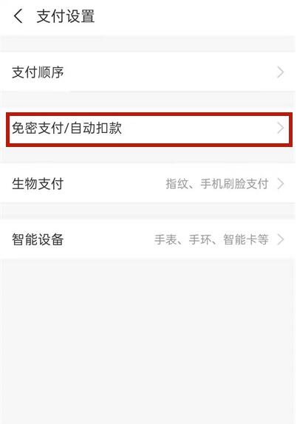The width and height of the screenshot is (297, 424).
Task: Tap blank space between 生物支付 and 指纹
Action: (x=115, y=184)
